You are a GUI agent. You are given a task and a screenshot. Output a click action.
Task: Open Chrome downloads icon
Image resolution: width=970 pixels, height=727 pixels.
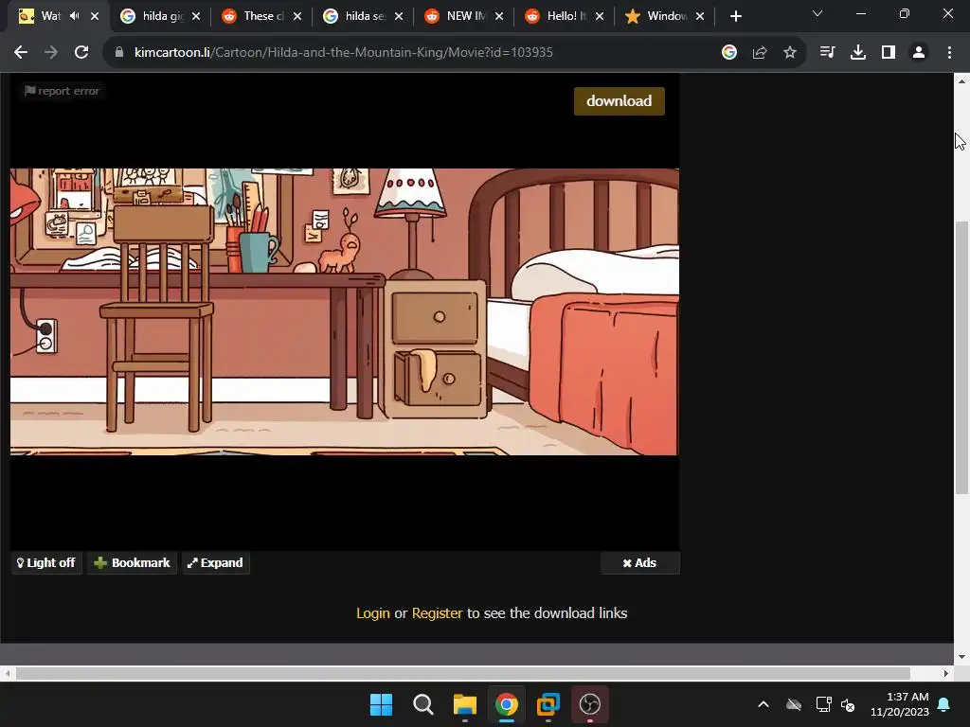[x=858, y=53]
